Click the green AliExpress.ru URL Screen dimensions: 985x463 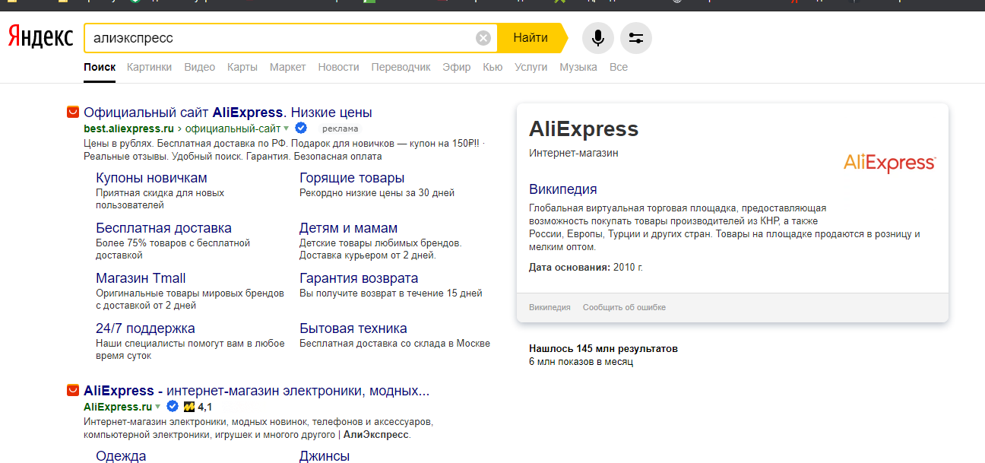point(118,407)
